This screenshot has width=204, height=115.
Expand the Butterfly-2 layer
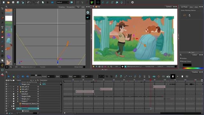pyautogui.click(x=18, y=94)
